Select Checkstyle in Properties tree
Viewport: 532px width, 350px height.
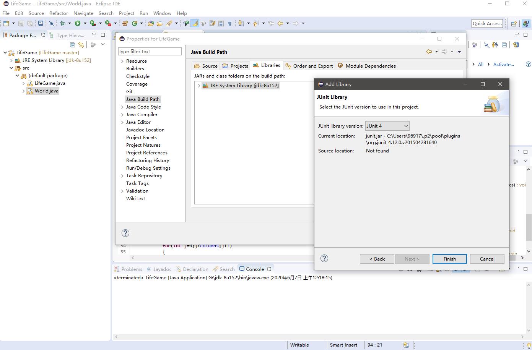[x=138, y=76]
